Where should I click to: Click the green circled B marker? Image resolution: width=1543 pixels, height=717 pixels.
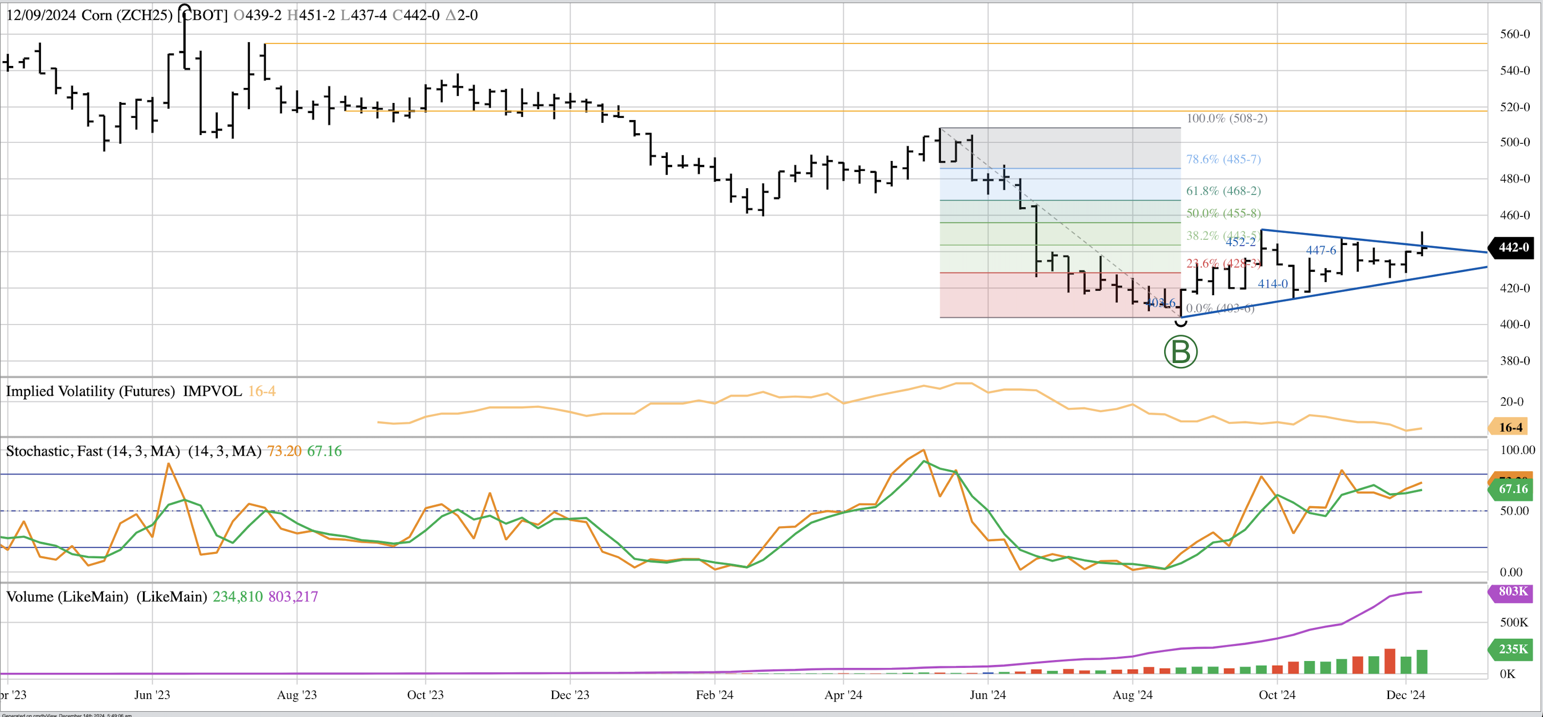1180,351
